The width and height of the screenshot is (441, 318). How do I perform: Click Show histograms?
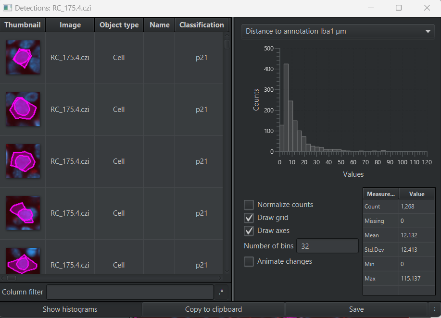71,309
